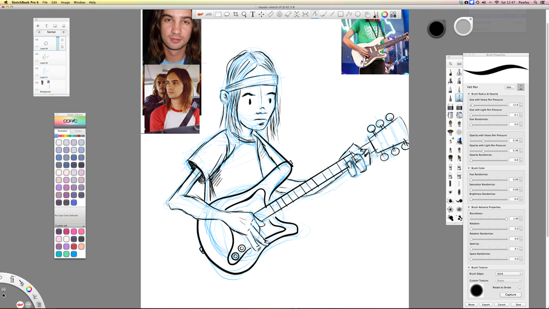Toggle visibility of Layer 02
This screenshot has width=549, height=309.
point(37,54)
